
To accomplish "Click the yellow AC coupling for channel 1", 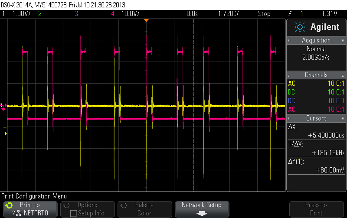I will (x=291, y=84).
